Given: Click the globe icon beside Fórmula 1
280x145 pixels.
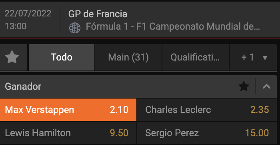Looking at the screenshot, I should (x=75, y=28).
